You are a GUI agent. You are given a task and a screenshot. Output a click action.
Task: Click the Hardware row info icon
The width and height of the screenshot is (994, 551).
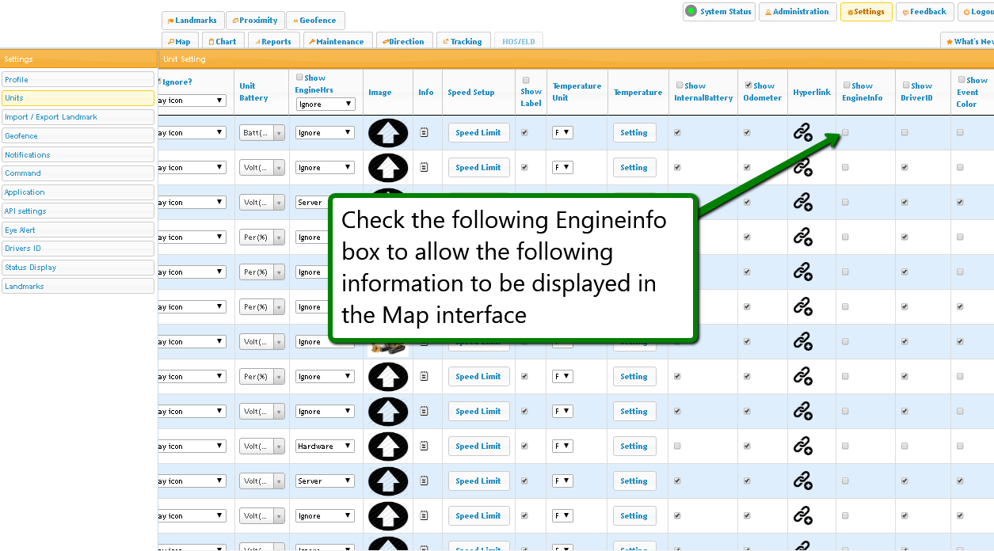425,446
